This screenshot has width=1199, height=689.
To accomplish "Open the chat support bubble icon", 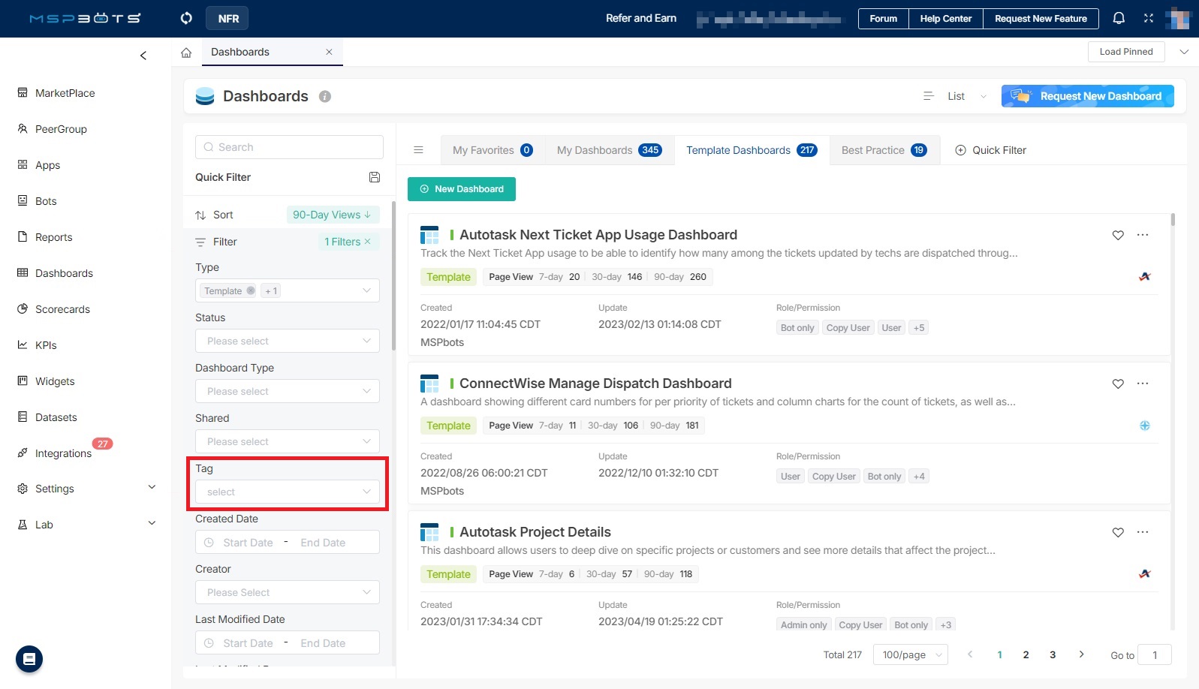I will pyautogui.click(x=29, y=659).
